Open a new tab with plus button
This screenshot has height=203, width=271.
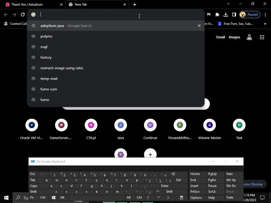[x=135, y=4]
